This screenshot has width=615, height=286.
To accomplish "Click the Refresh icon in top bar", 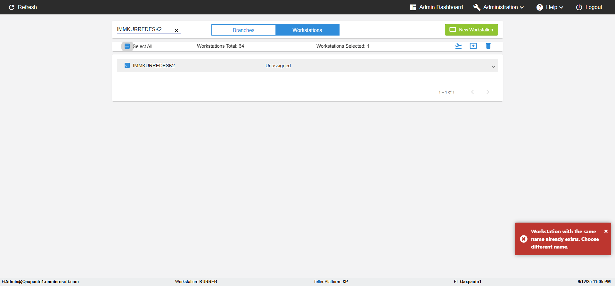I will (x=12, y=7).
